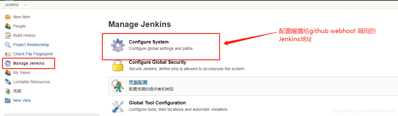Open the Check File Fingerprint link
Viewport: 398px width, 116px height.
tap(33, 54)
